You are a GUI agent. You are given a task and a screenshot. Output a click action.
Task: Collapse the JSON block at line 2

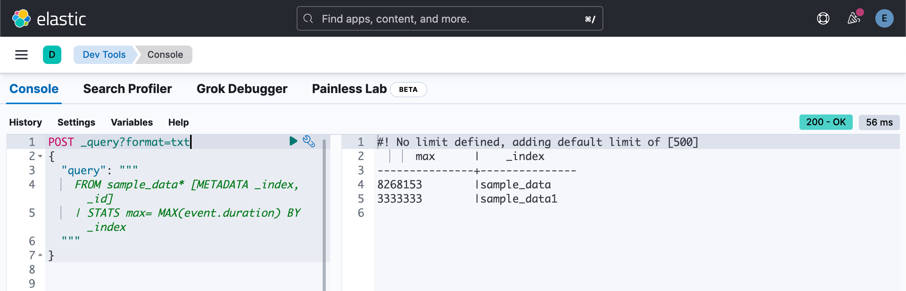pos(40,156)
